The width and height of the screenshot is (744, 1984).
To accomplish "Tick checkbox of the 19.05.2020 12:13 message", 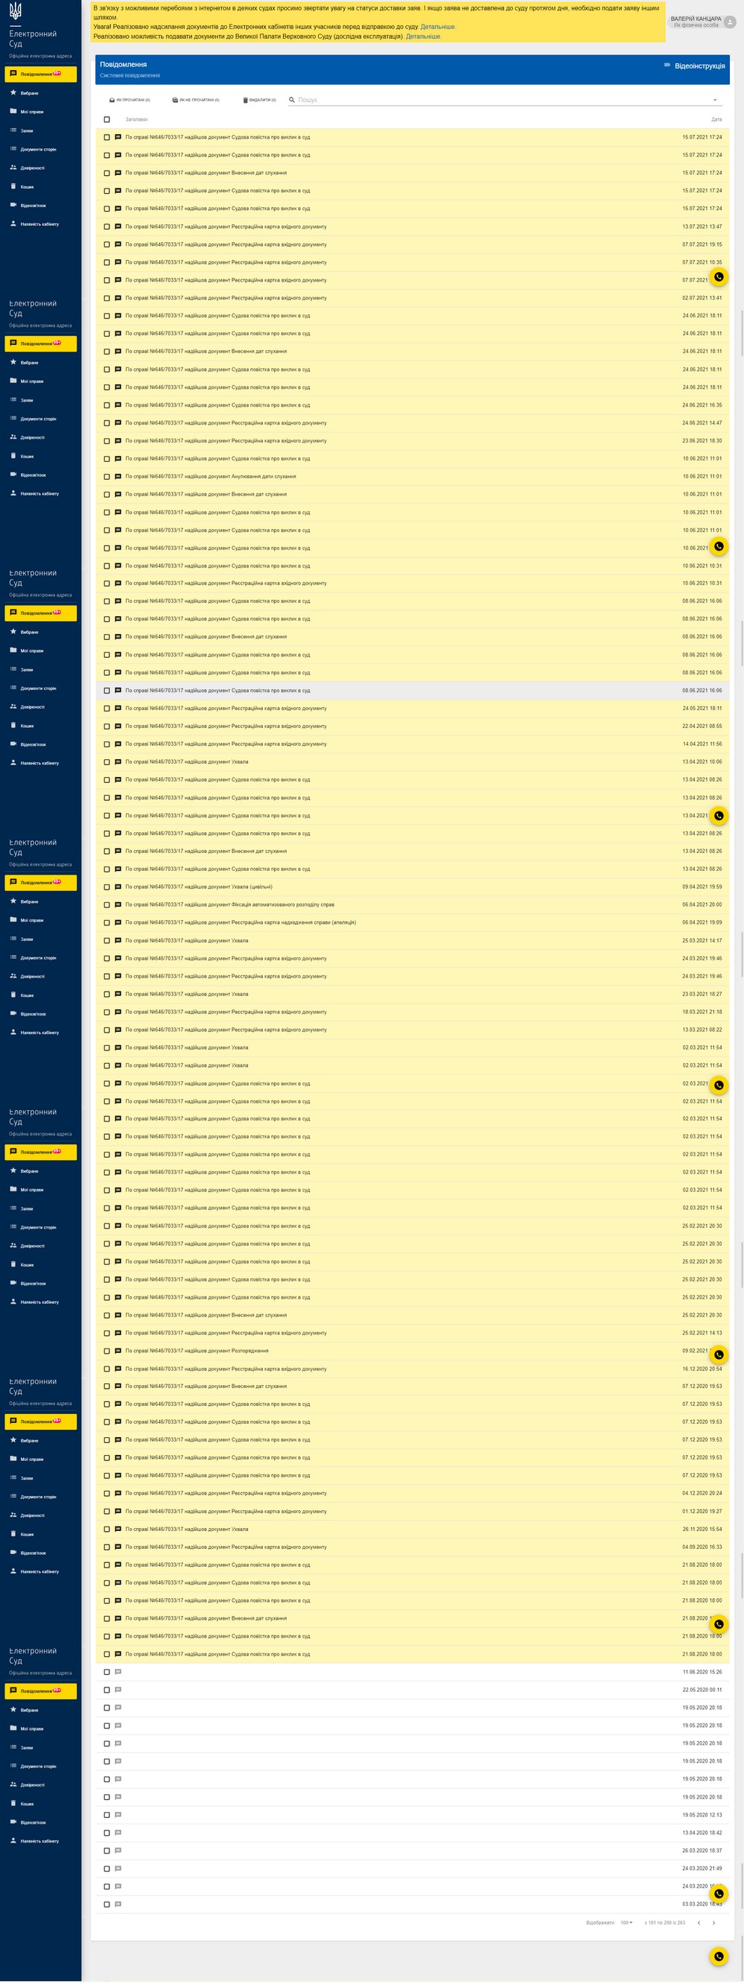I will [107, 1815].
